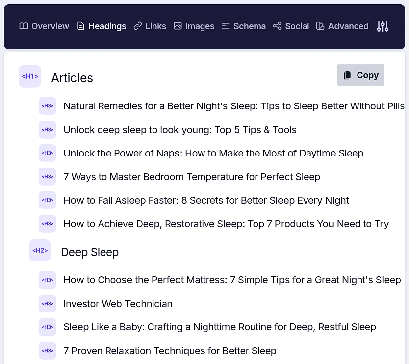Click the Copy button
The width and height of the screenshot is (409, 364).
[x=360, y=75]
